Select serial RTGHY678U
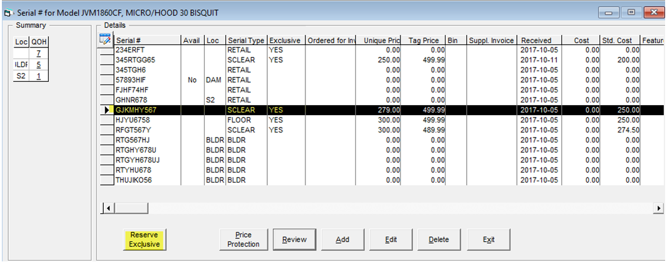667x262 pixels. 148,149
